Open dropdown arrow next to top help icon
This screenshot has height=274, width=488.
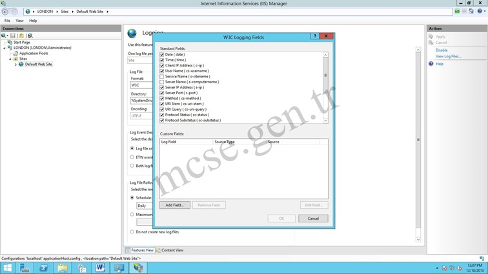[484, 11]
